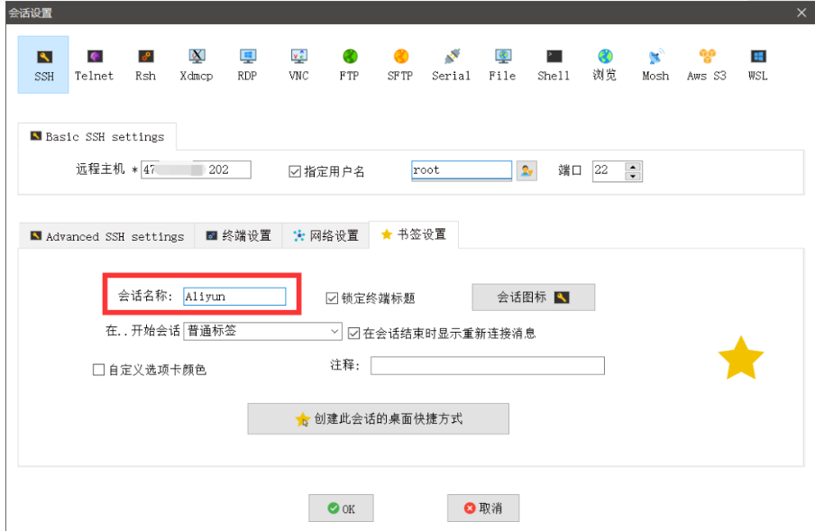Toggle the 锁定终端标题 checkbox
Viewport: 815px width, 531px height.
[332, 298]
